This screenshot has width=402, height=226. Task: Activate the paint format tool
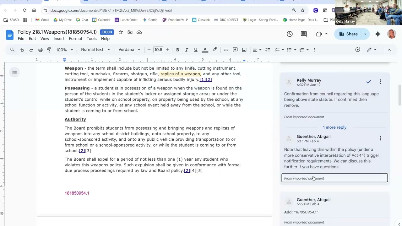point(49,50)
